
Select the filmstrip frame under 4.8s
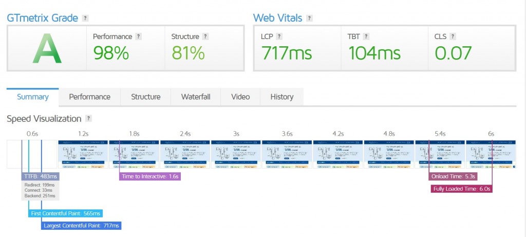click(x=389, y=154)
